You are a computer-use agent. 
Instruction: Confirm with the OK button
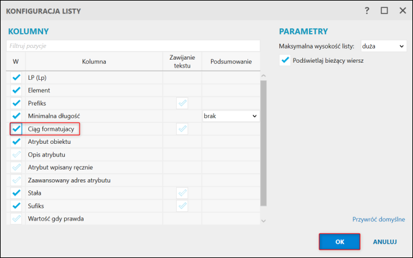[339, 242]
